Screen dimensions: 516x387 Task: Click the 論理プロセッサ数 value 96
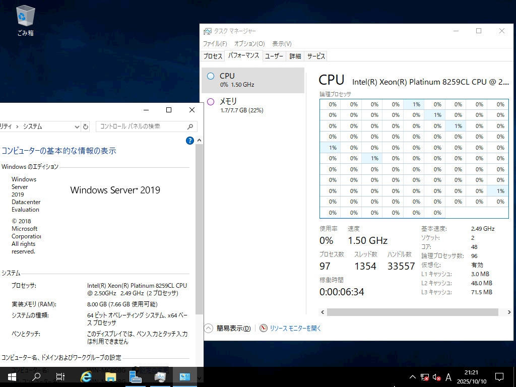click(x=474, y=256)
